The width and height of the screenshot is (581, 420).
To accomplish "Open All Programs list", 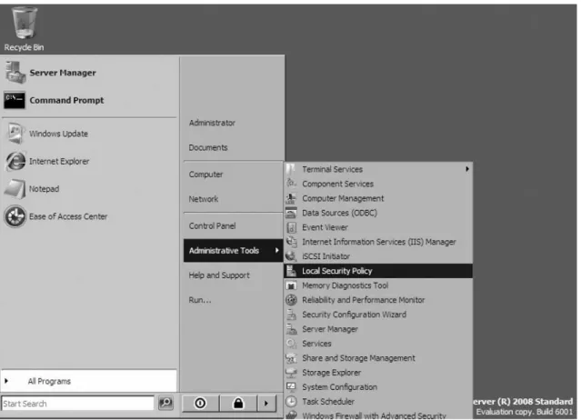I will coord(89,381).
